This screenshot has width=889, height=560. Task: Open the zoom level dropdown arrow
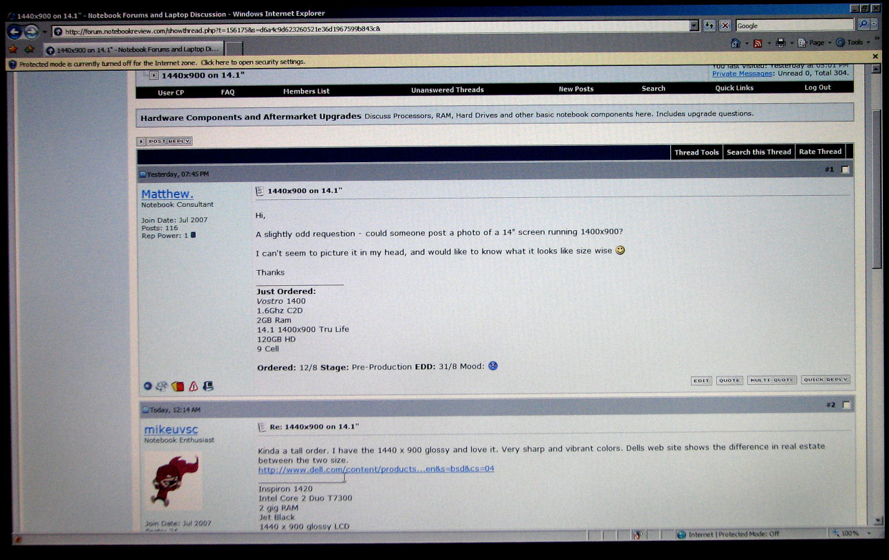(x=869, y=533)
